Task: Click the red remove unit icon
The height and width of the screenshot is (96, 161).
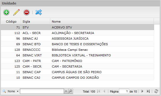Action: [x=27, y=12]
